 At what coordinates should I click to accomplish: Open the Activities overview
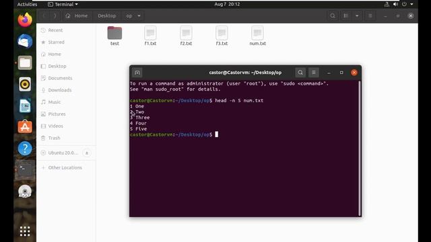(x=27, y=4)
